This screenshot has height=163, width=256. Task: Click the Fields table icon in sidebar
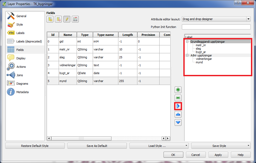[11, 50]
